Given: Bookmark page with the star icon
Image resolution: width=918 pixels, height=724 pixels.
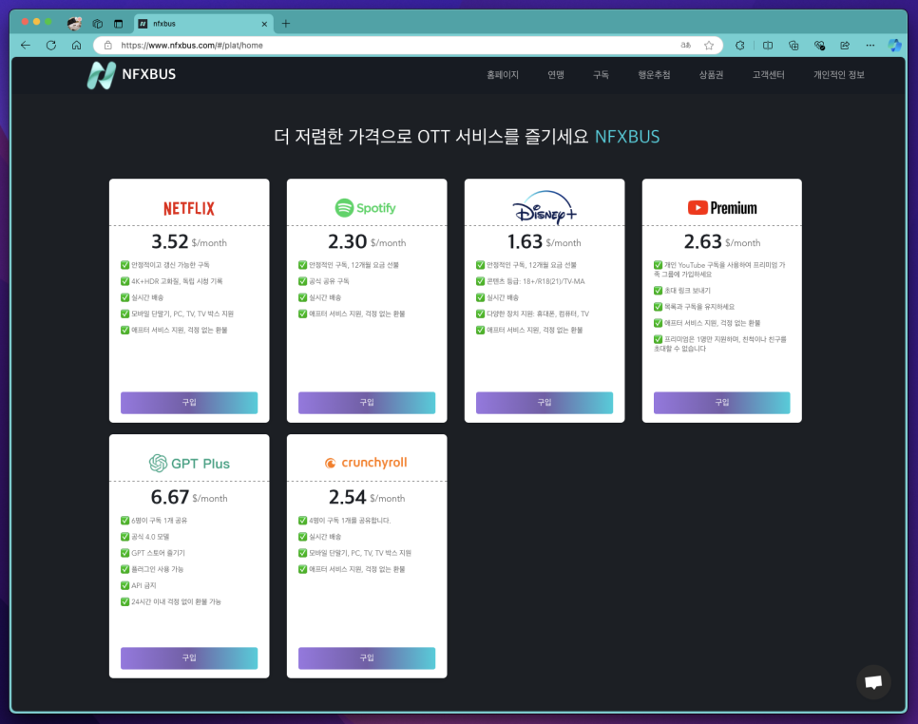Looking at the screenshot, I should pos(709,45).
